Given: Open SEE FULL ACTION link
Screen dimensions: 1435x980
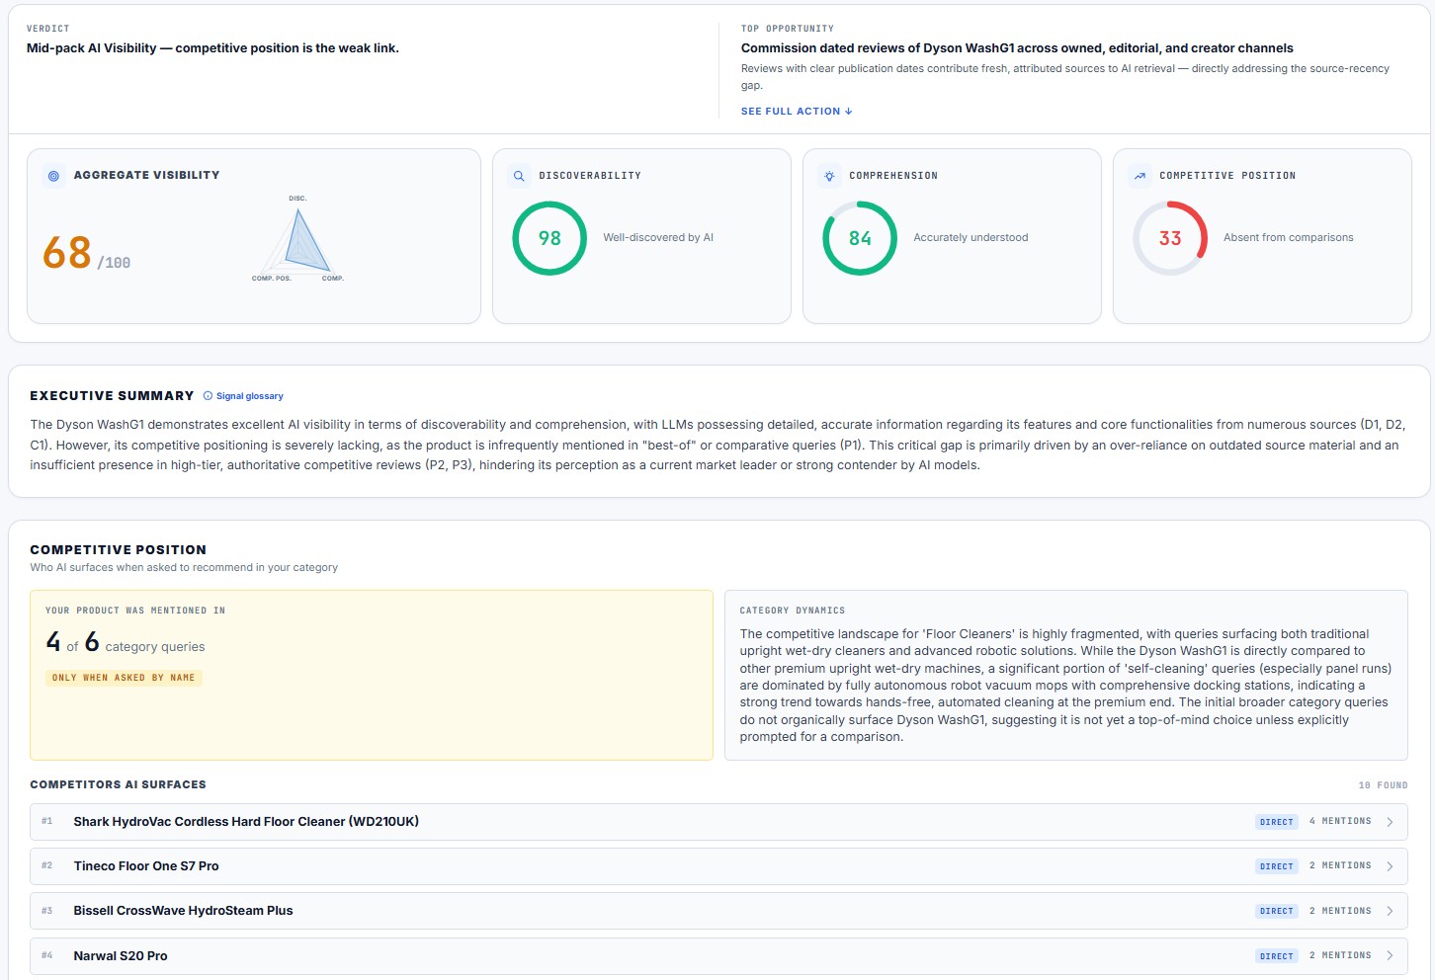Looking at the screenshot, I should (797, 112).
